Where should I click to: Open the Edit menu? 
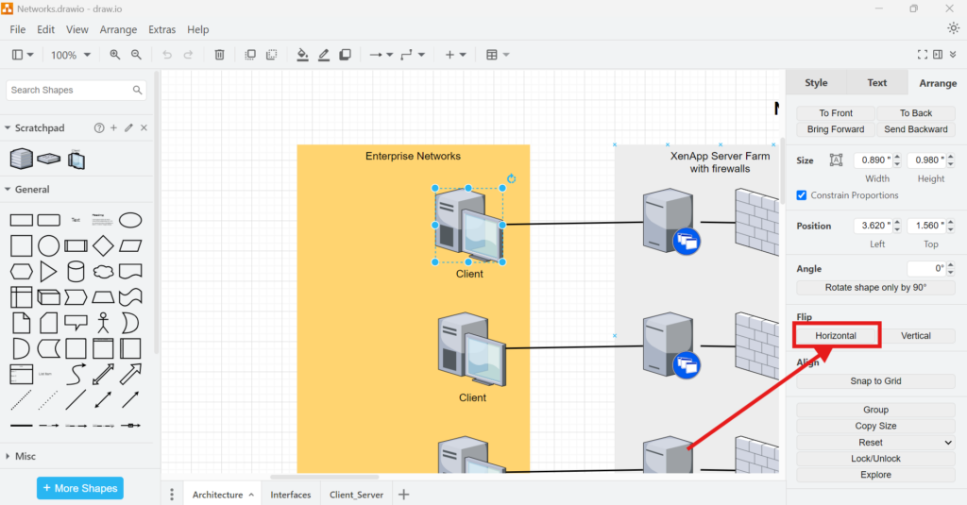tap(45, 29)
